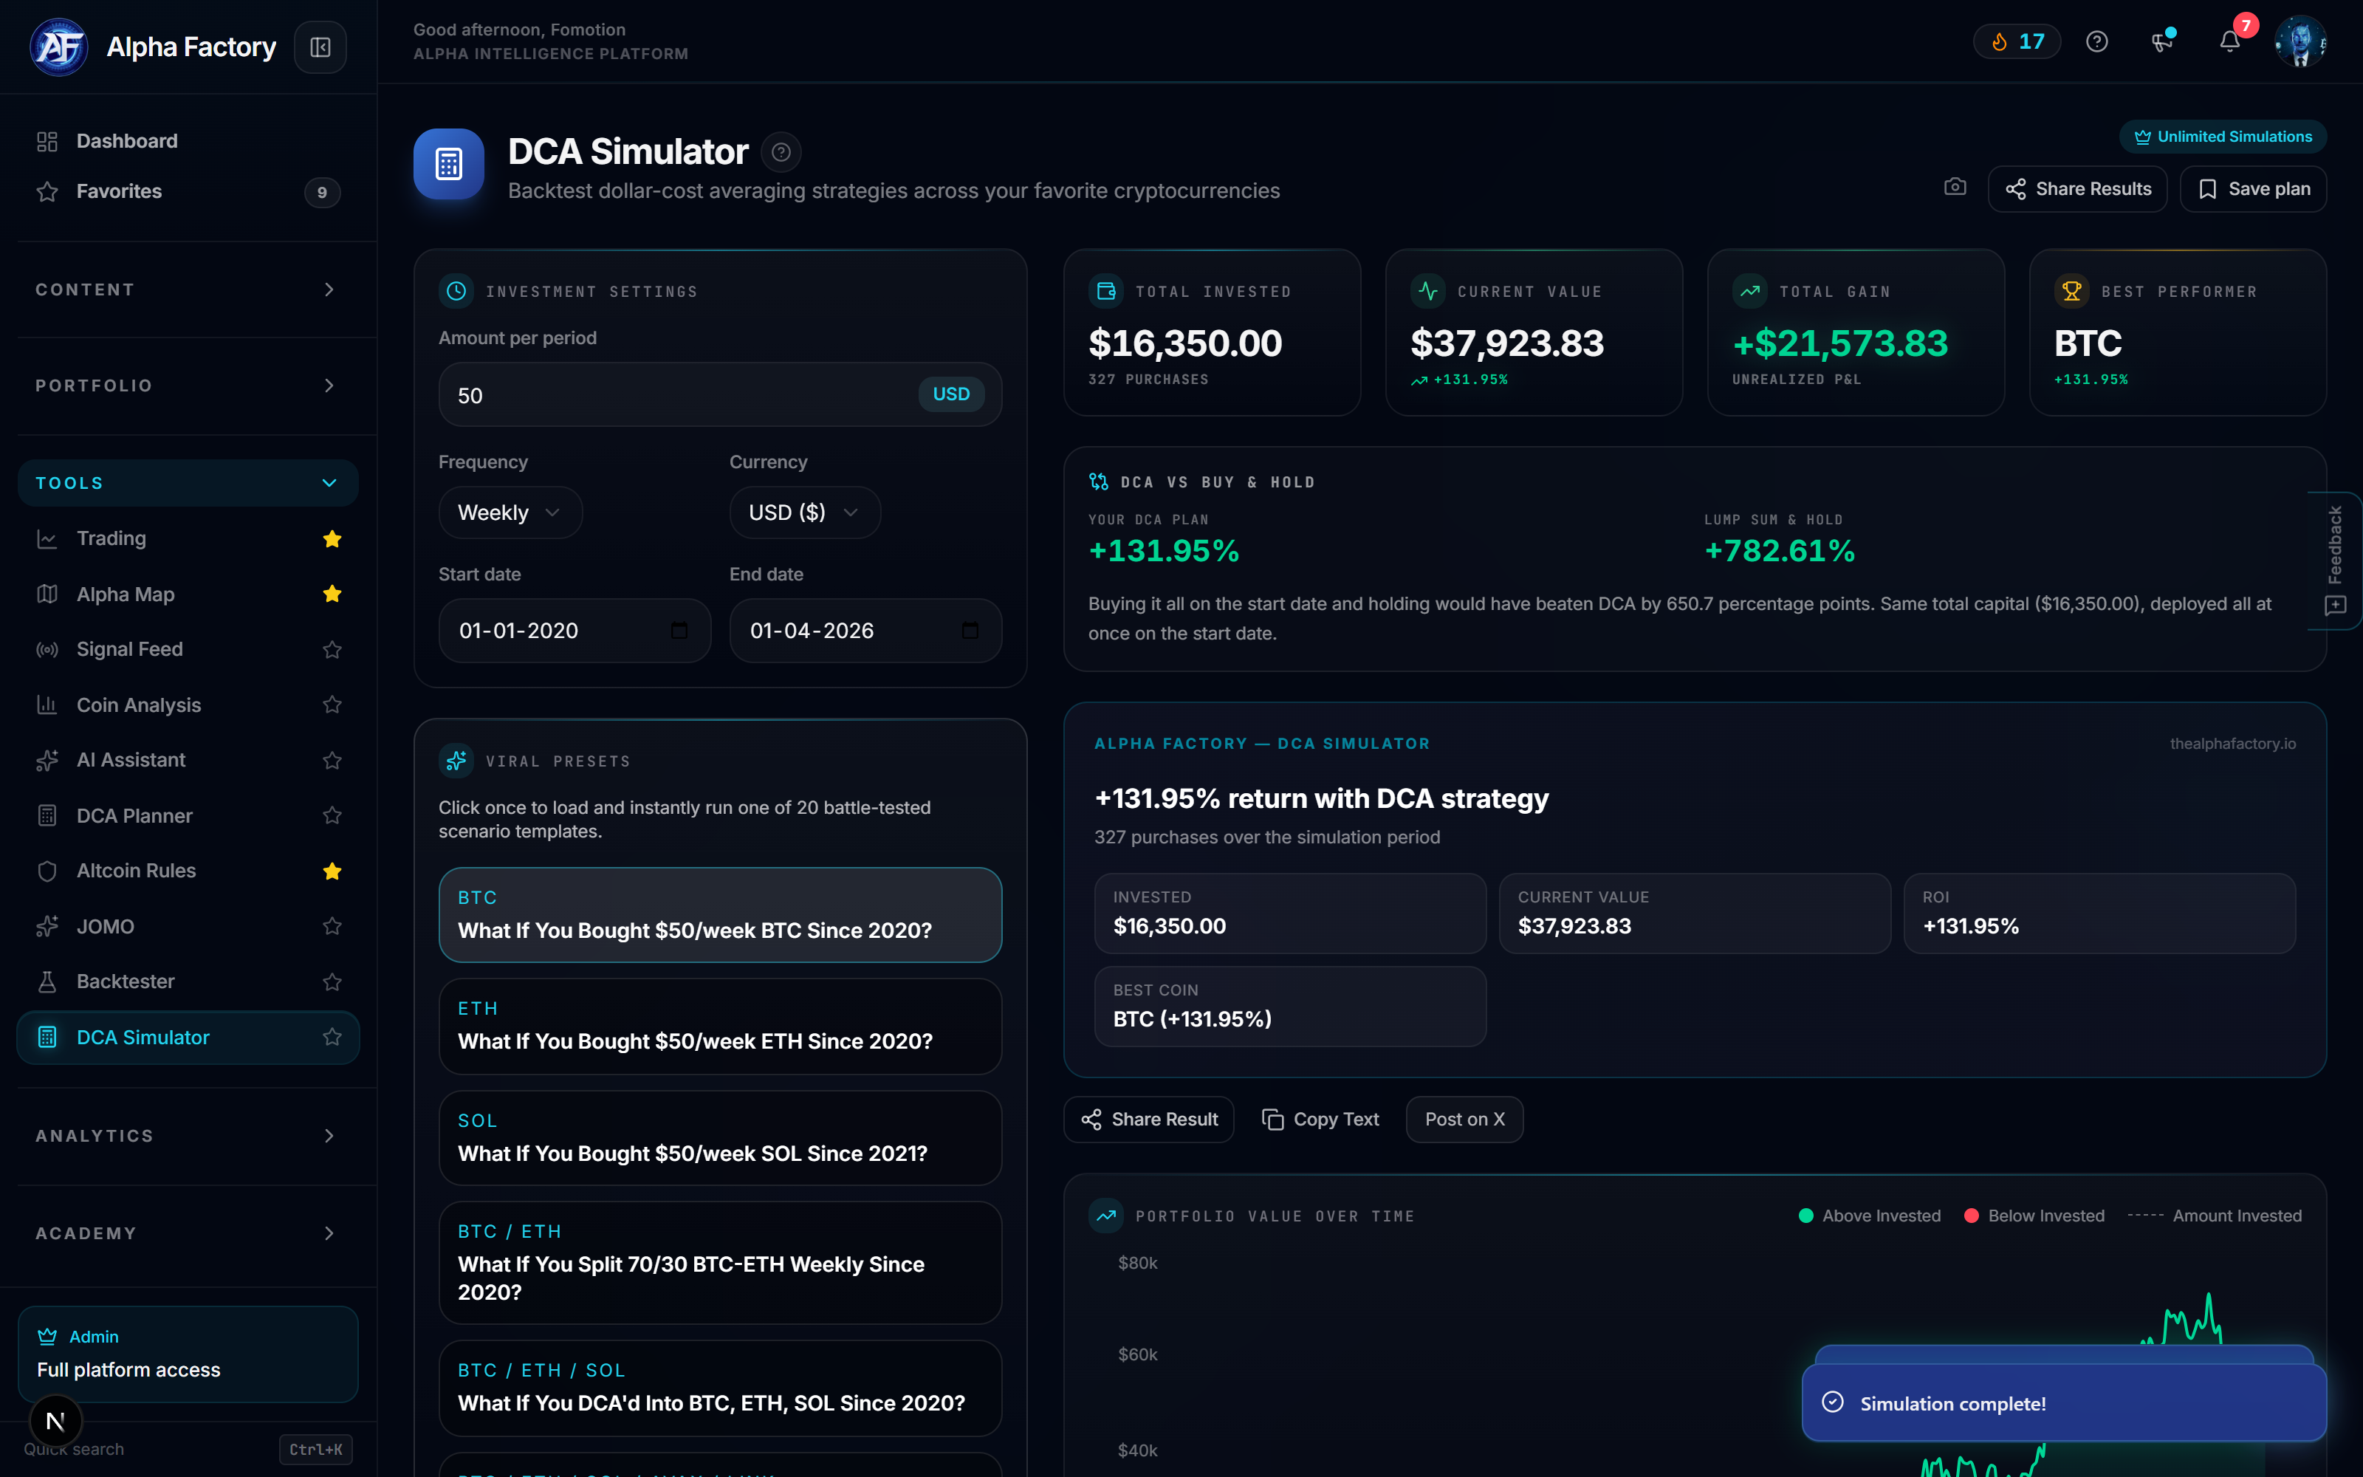Take a screenshot with the camera icon
This screenshot has height=1477, width=2363.
click(1955, 187)
